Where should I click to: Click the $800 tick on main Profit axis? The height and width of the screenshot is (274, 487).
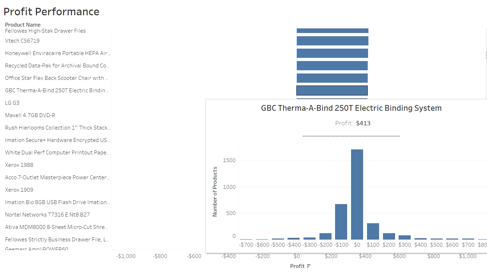pos(434,256)
